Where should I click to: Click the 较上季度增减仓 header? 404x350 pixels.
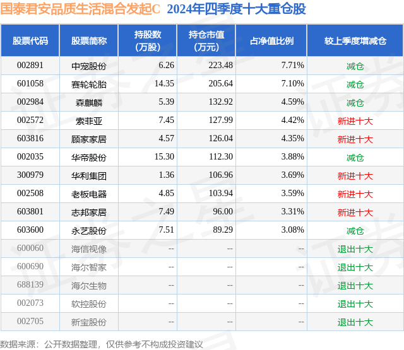tap(355, 40)
